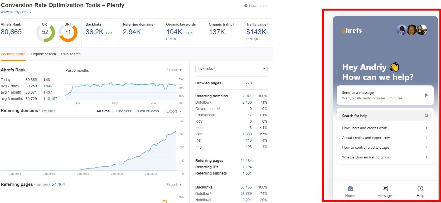Open Referring domains 2.94K value
The image size is (441, 203).
tap(132, 32)
